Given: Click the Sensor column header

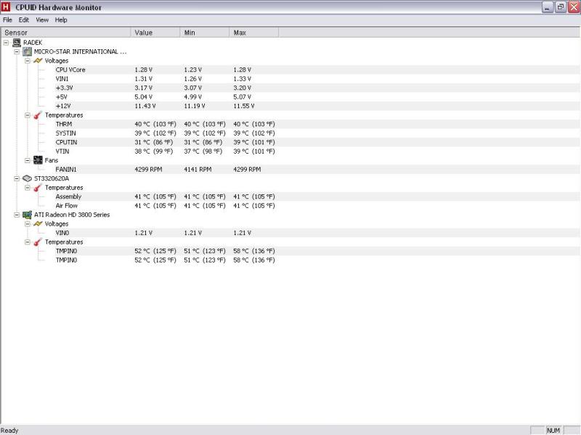Looking at the screenshot, I should [66, 33].
